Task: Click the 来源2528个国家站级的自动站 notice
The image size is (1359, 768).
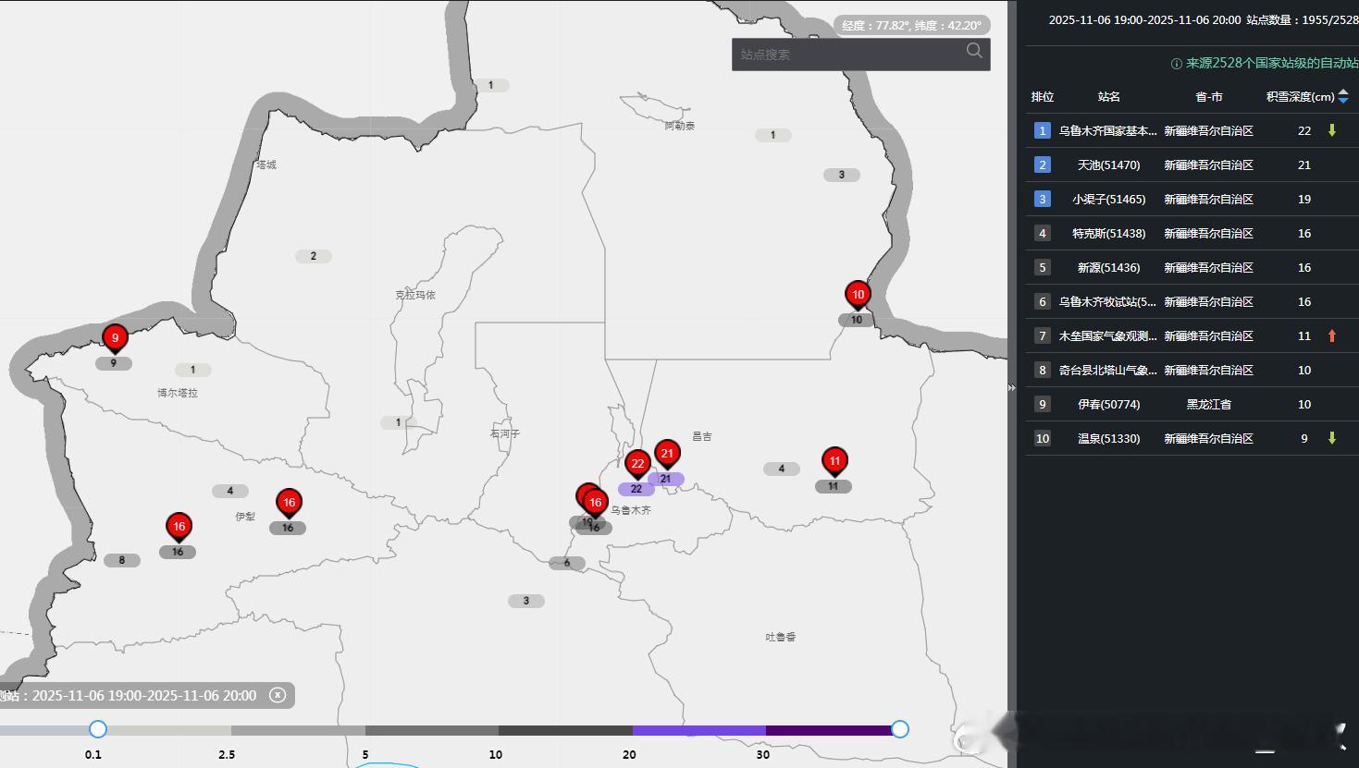Action: click(x=1272, y=64)
